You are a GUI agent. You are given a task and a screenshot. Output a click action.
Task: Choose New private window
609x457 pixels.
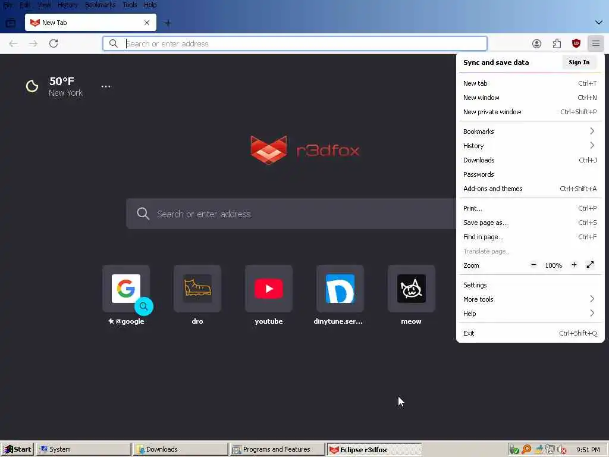[530, 112]
